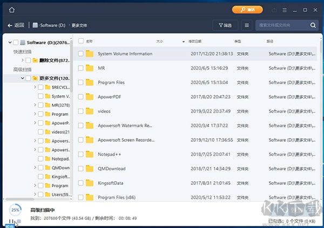This screenshot has width=324, height=228.
Task: Click the 25% scan progress indicator
Action: point(15,209)
